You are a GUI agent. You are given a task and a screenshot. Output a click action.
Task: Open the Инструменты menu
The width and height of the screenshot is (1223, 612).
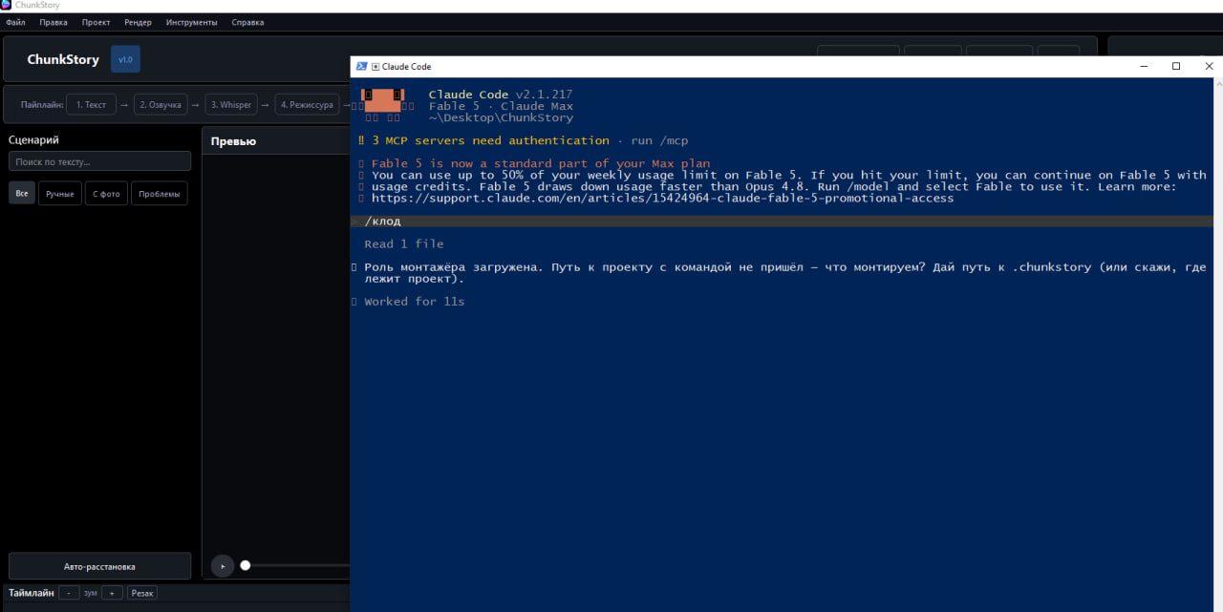[x=191, y=22]
